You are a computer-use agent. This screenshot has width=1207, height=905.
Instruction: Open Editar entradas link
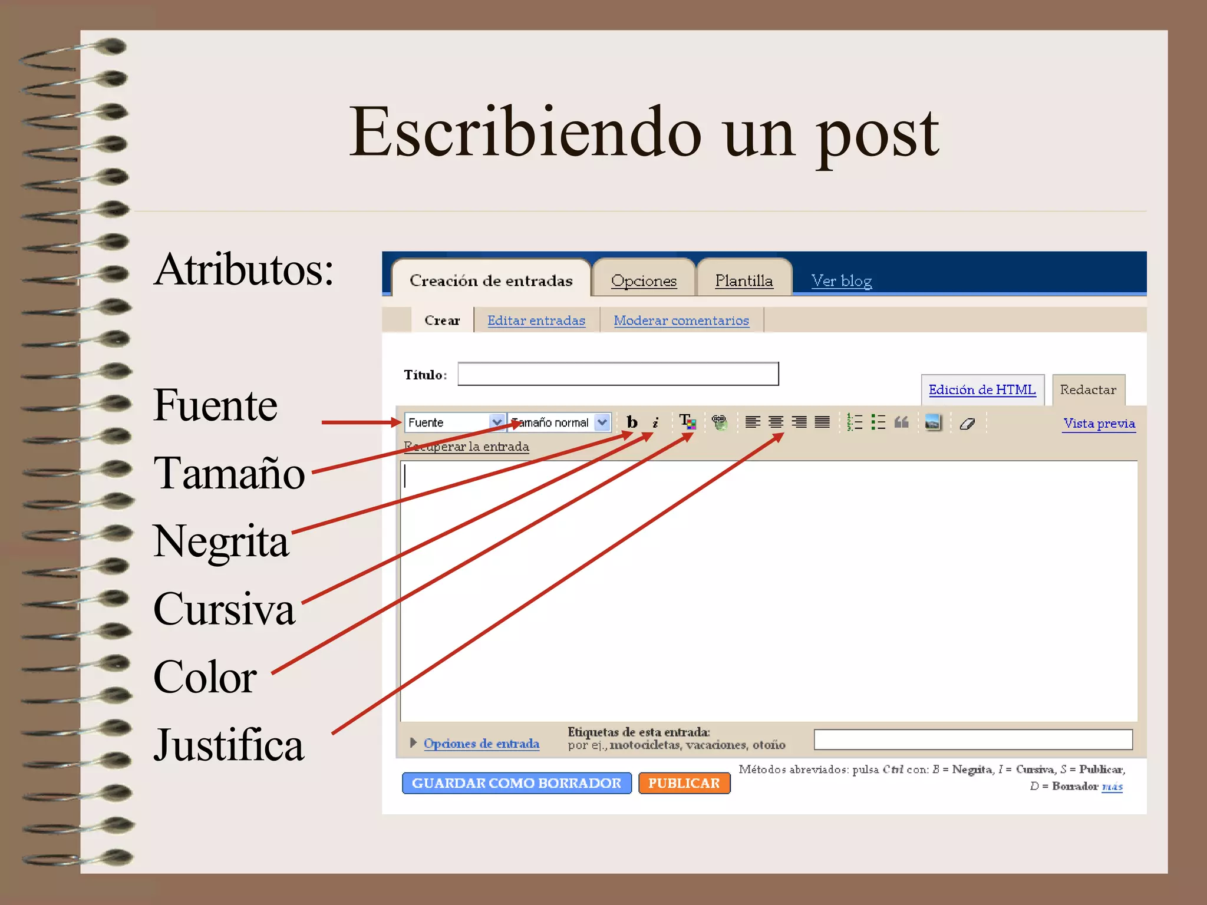coord(536,320)
